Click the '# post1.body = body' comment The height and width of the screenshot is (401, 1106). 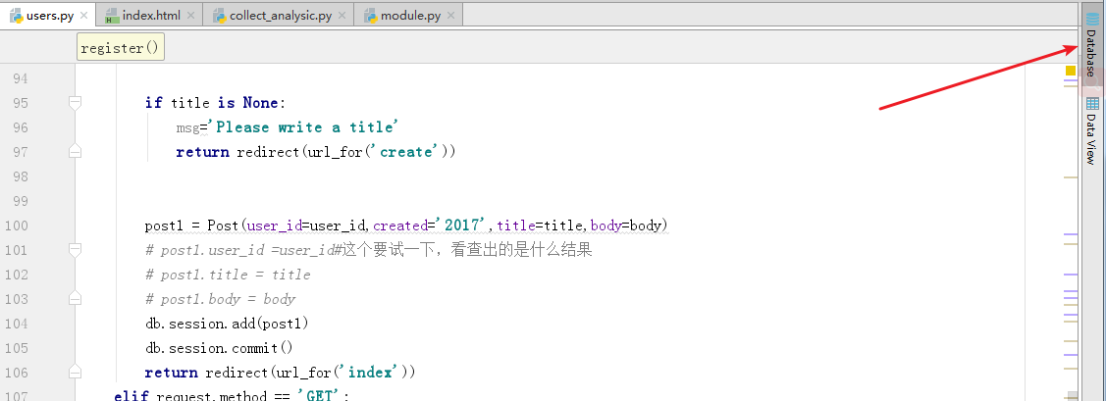point(220,299)
